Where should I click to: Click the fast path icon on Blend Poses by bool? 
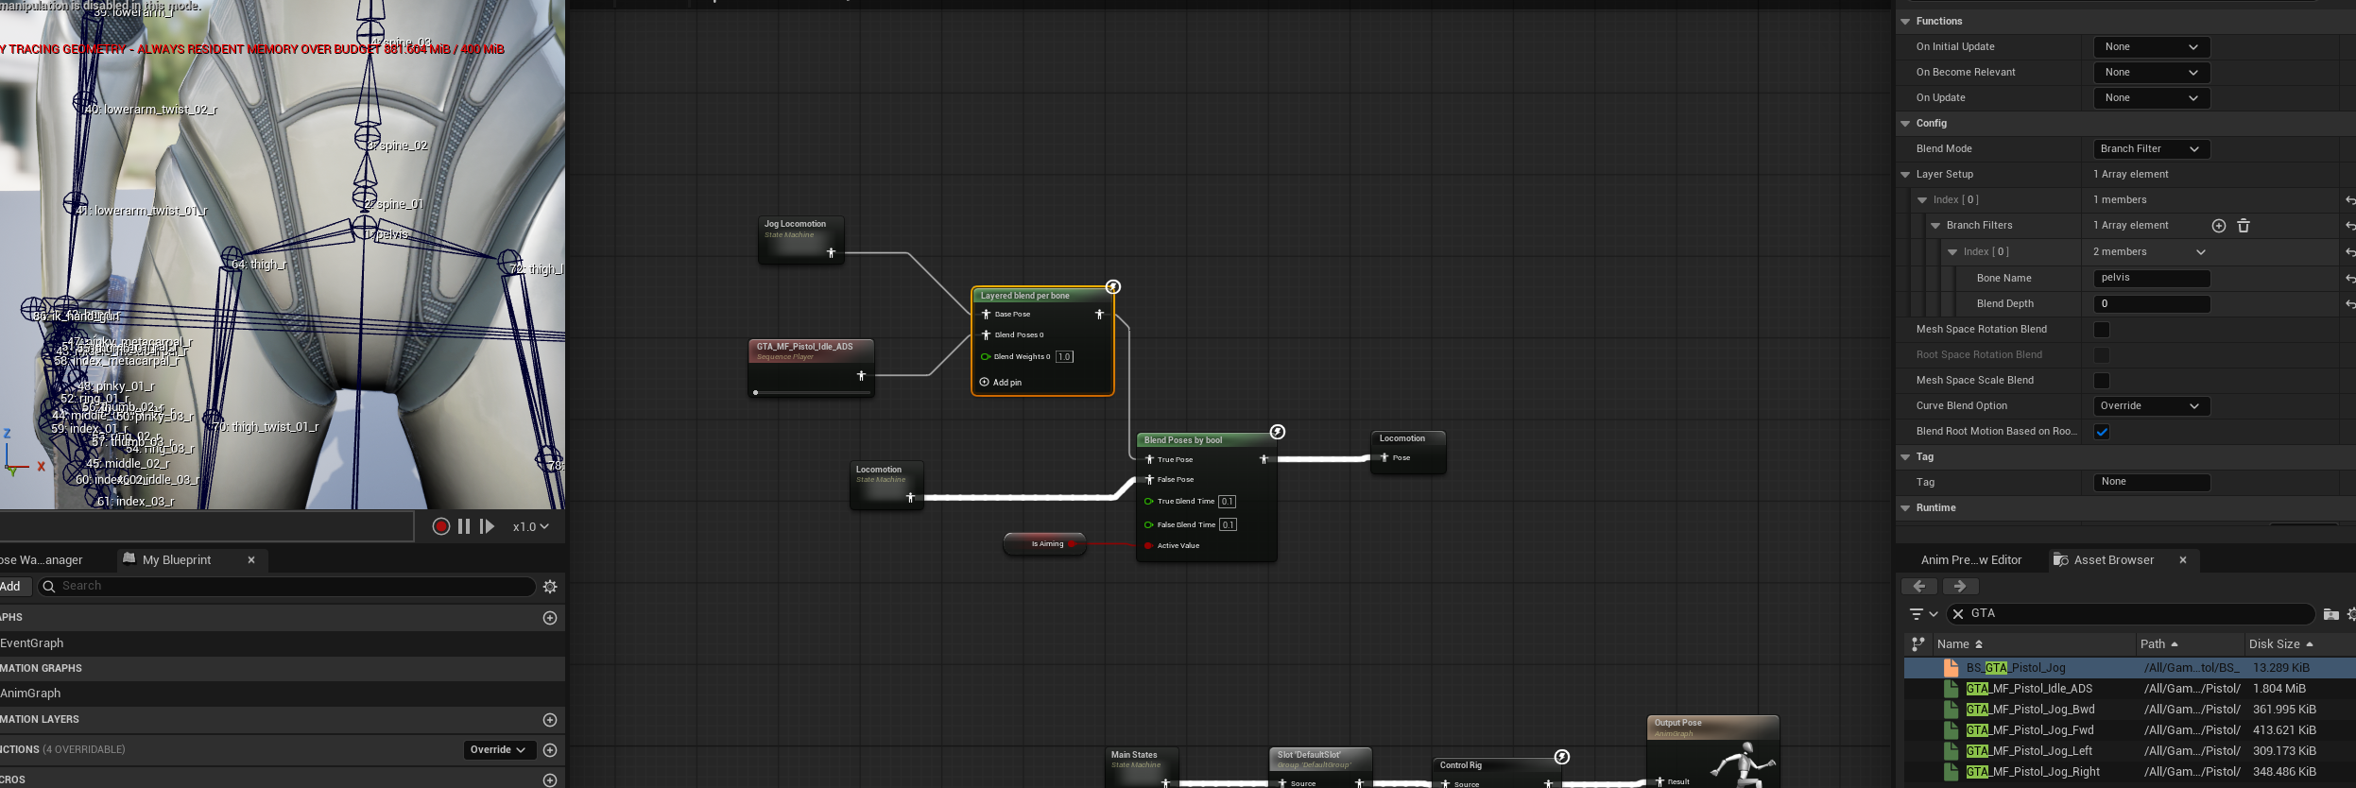pos(1278,432)
